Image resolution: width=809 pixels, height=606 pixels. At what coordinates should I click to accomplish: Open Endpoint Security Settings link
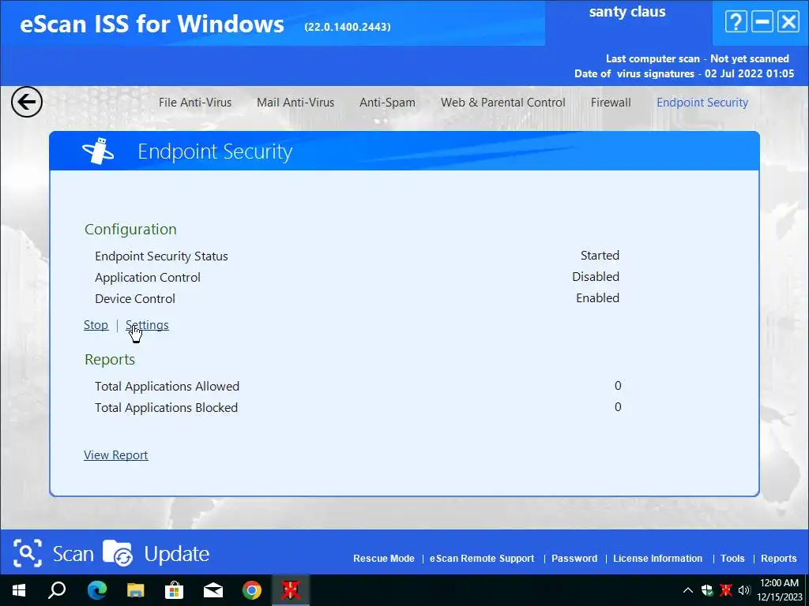pos(147,325)
